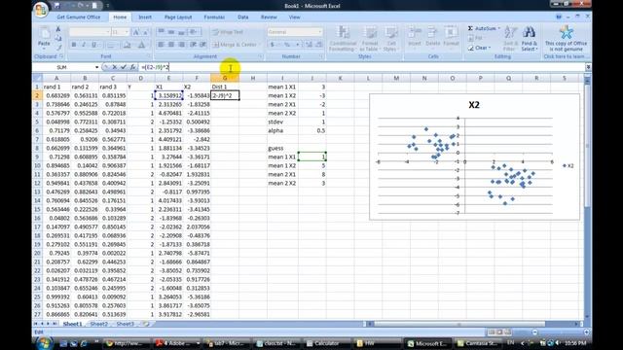Click Decrease Decimal icon
The image size is (623, 350).
[x=319, y=45]
